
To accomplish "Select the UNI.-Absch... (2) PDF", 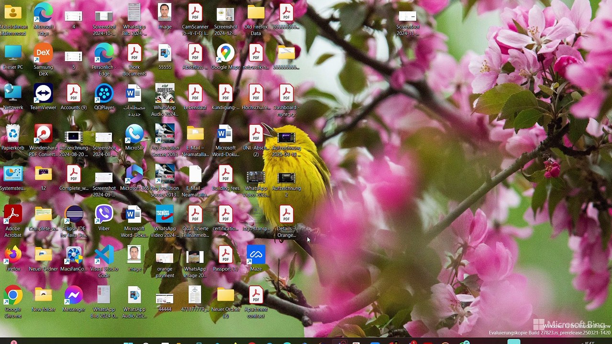I will pos(256,140).
